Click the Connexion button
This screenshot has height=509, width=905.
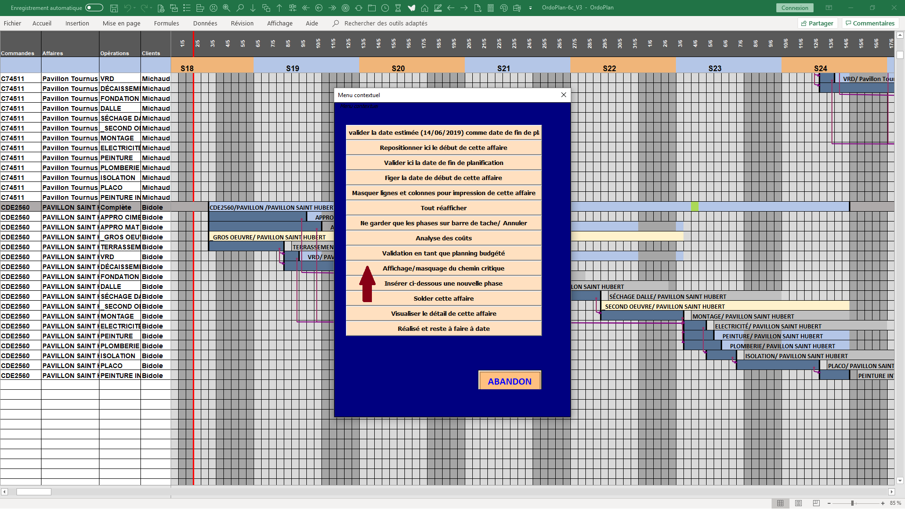coord(795,8)
